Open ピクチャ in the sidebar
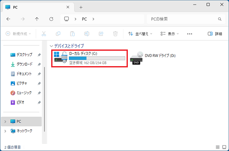The image size is (229, 151). pyautogui.click(x=19, y=83)
